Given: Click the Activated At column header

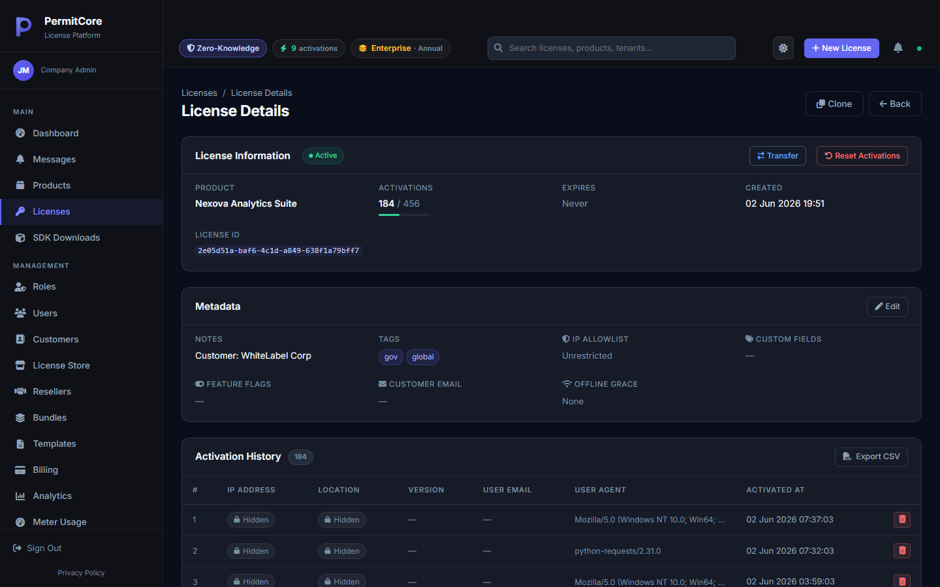Looking at the screenshot, I should coord(775,490).
